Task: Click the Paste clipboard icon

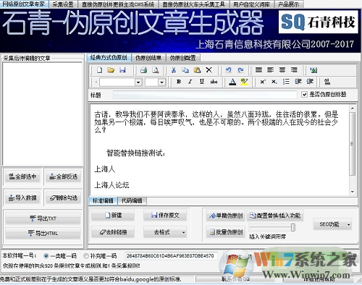Action: coord(197,70)
